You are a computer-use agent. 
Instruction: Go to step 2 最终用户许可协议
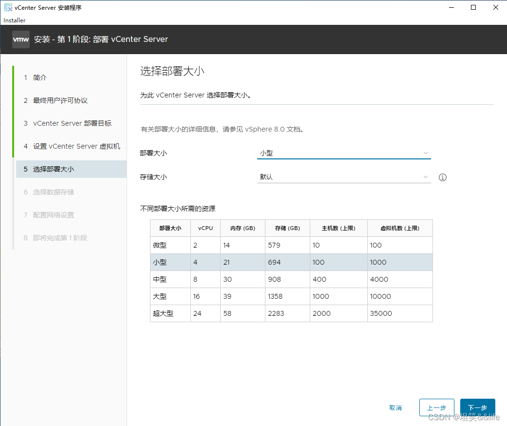56,101
